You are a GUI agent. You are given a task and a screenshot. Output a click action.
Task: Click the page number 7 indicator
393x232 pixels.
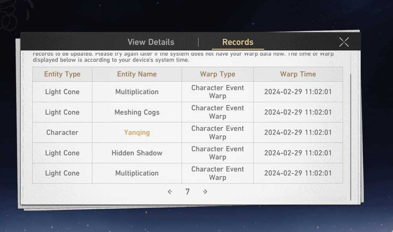(x=187, y=192)
